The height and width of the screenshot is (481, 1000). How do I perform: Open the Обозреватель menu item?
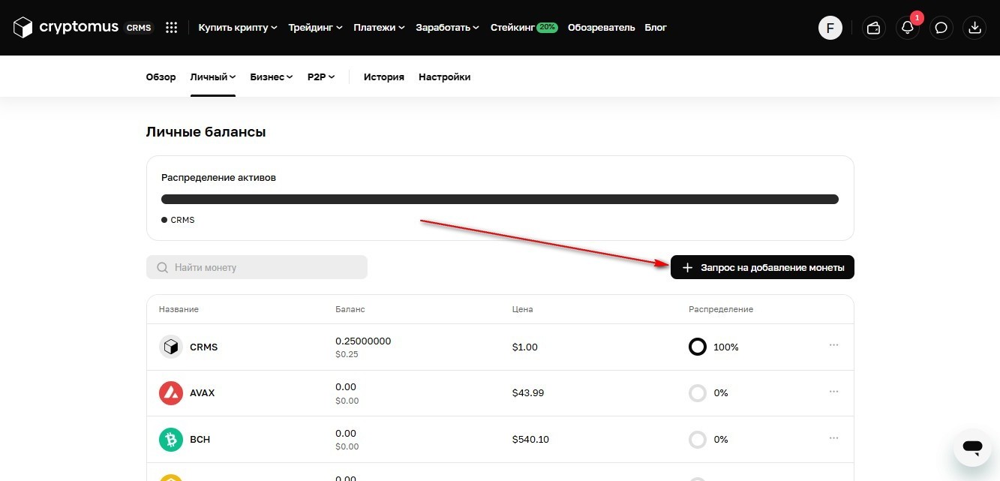[x=601, y=28]
